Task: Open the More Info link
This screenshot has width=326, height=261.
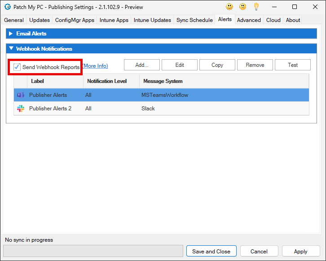Action: point(95,66)
